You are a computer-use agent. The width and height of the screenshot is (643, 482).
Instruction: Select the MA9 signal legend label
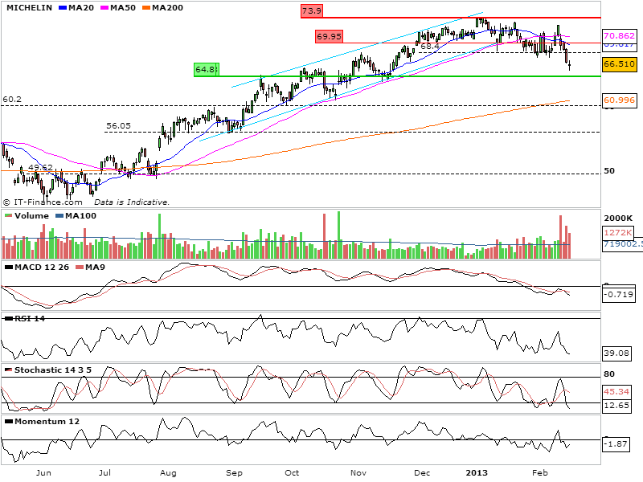pos(95,268)
